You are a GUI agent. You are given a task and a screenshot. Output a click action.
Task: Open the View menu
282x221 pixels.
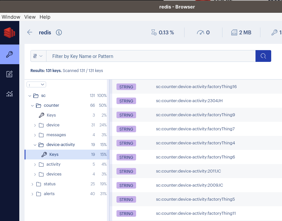[x=30, y=17]
